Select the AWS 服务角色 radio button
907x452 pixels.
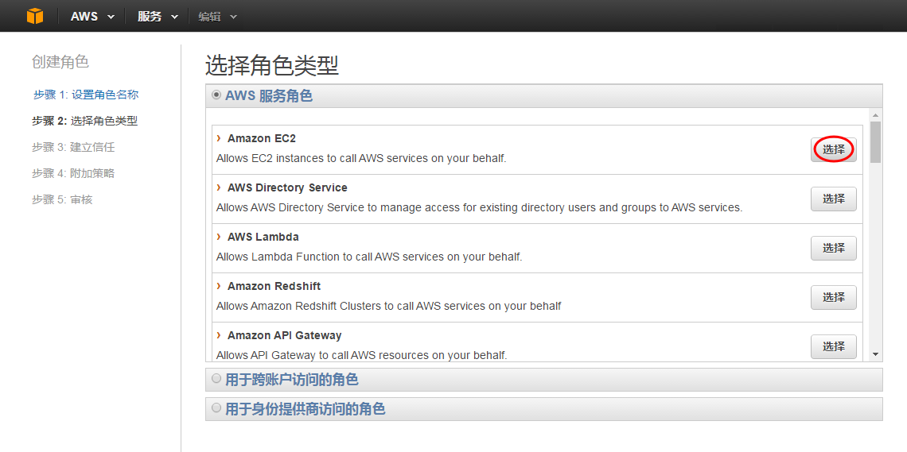click(x=216, y=95)
